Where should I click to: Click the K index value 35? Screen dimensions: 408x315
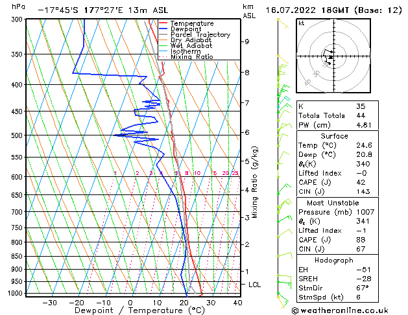click(x=361, y=106)
